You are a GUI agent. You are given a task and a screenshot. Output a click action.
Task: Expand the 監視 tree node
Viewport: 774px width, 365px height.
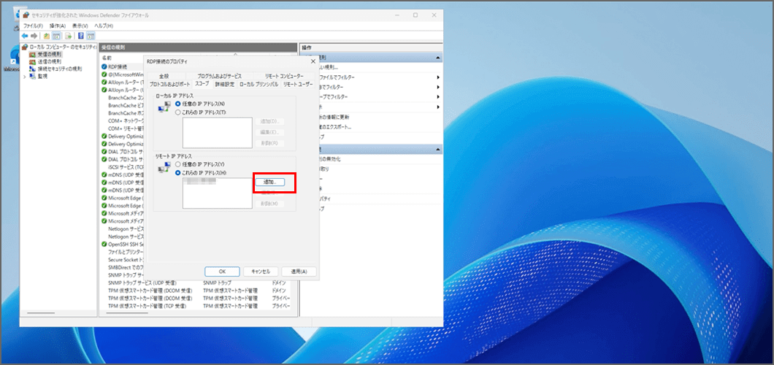click(x=25, y=76)
